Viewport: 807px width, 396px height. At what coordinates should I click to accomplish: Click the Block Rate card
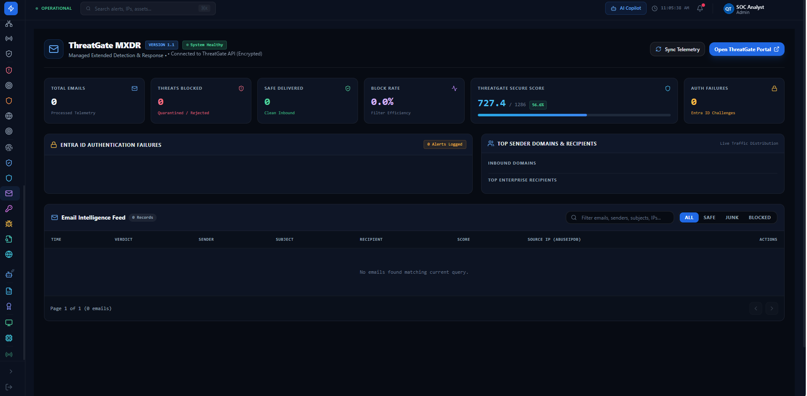pos(414,101)
